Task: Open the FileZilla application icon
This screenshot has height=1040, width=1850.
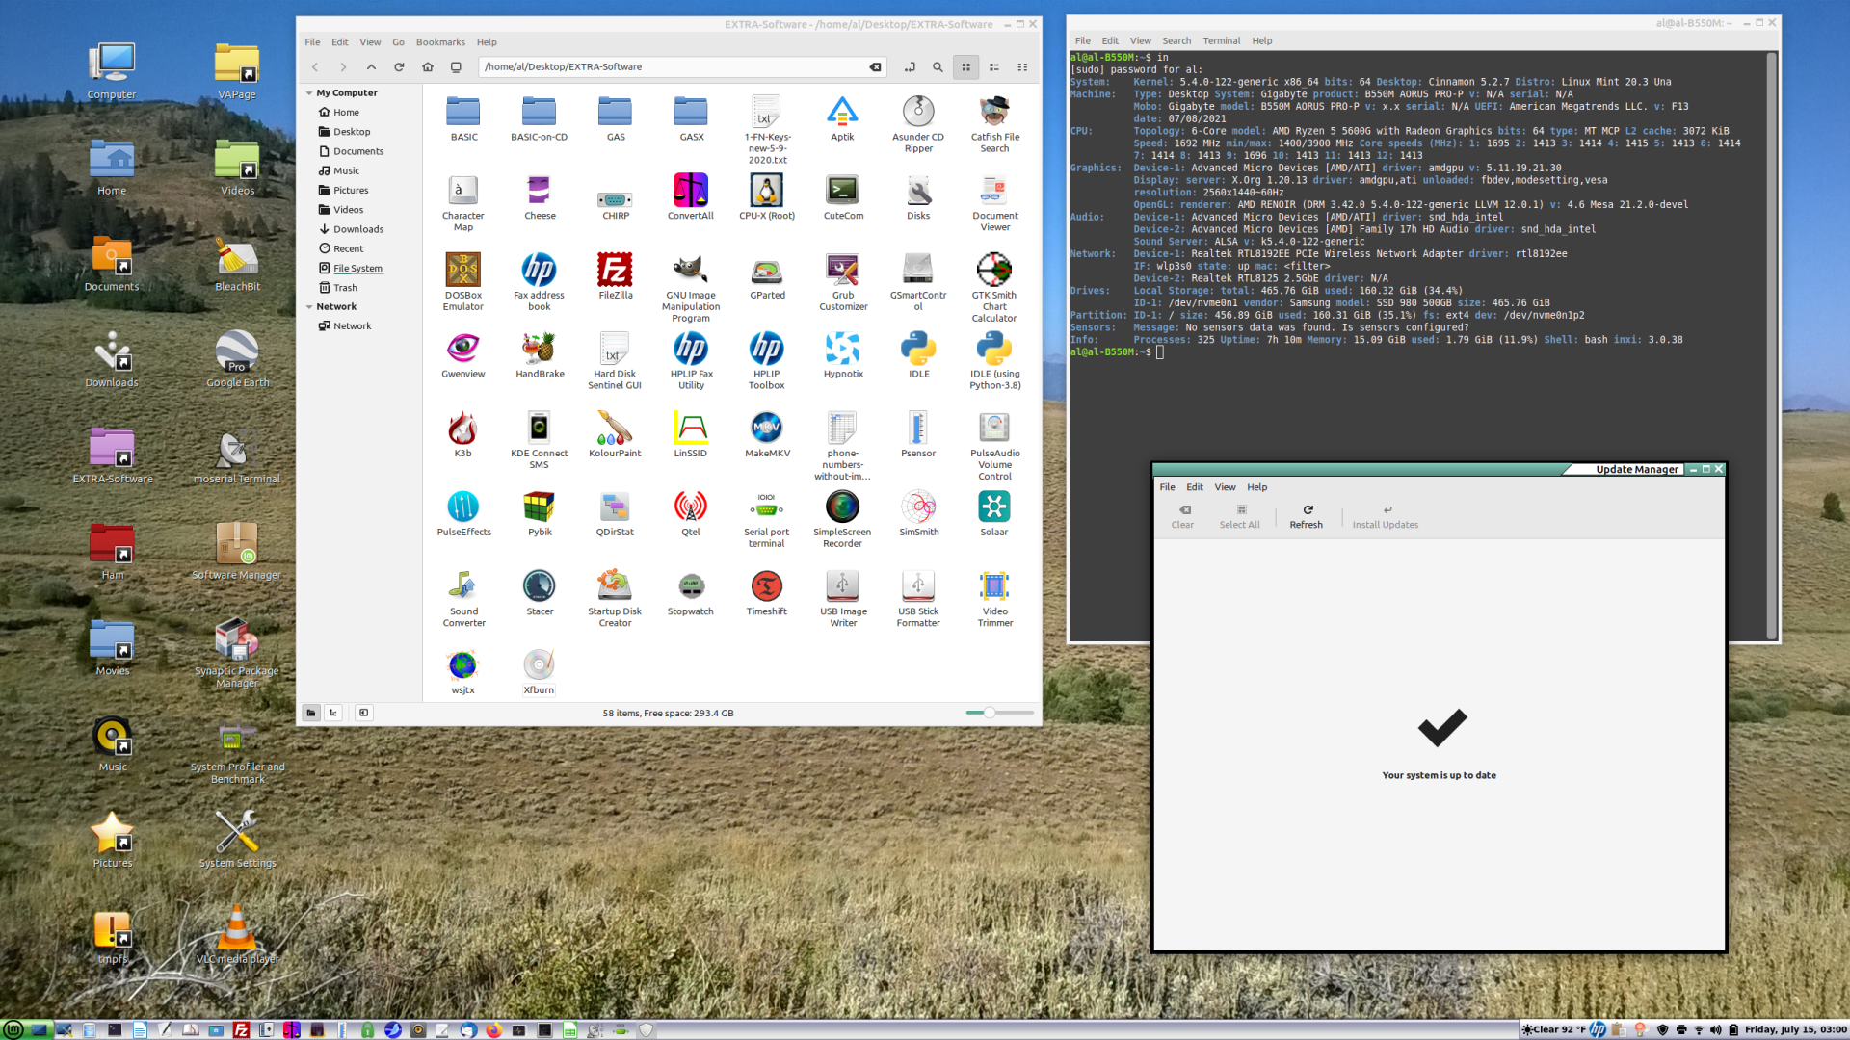Action: click(x=615, y=271)
